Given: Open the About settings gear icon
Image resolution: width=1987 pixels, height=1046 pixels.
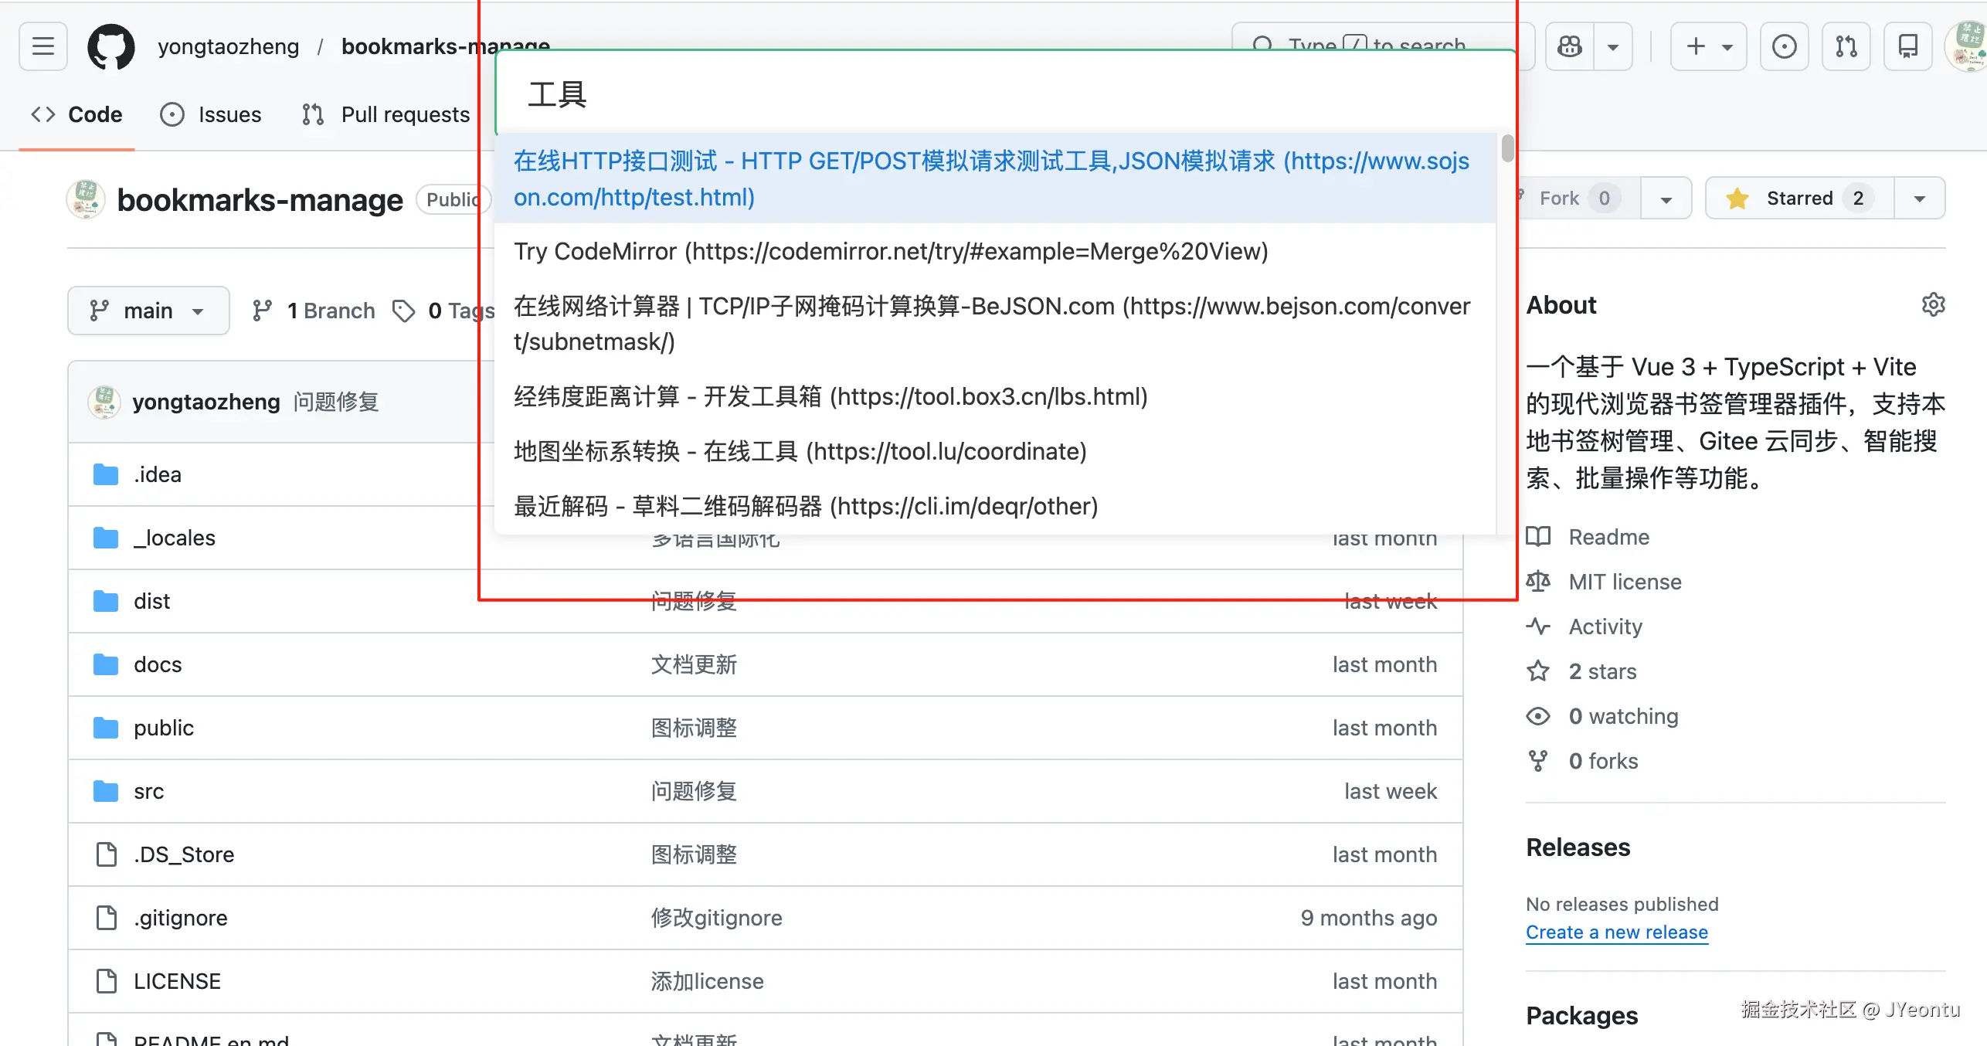Looking at the screenshot, I should coord(1933,305).
